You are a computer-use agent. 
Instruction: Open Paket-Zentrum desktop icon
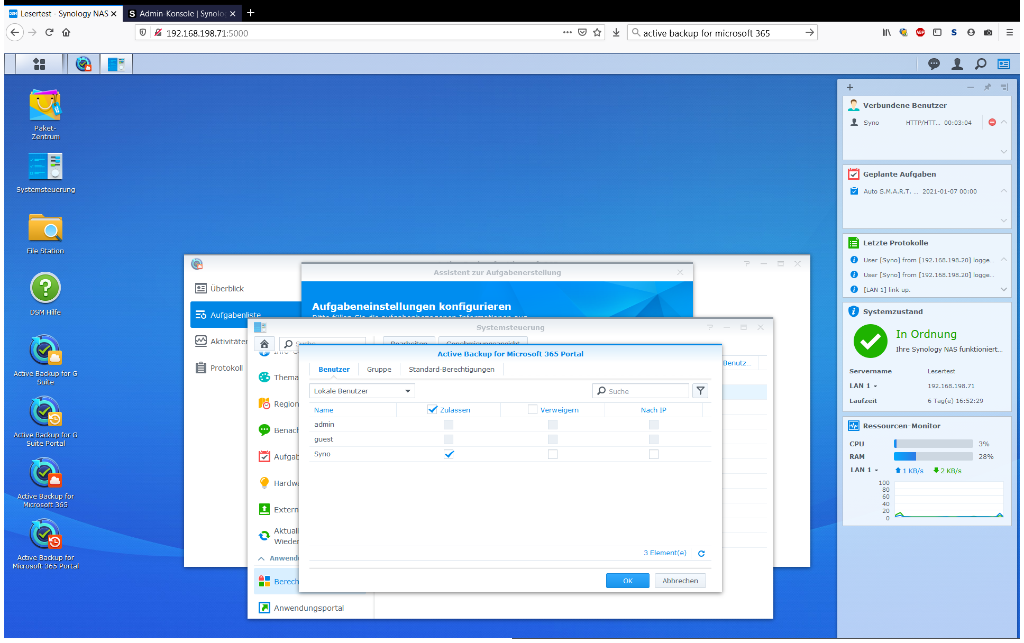[x=45, y=106]
